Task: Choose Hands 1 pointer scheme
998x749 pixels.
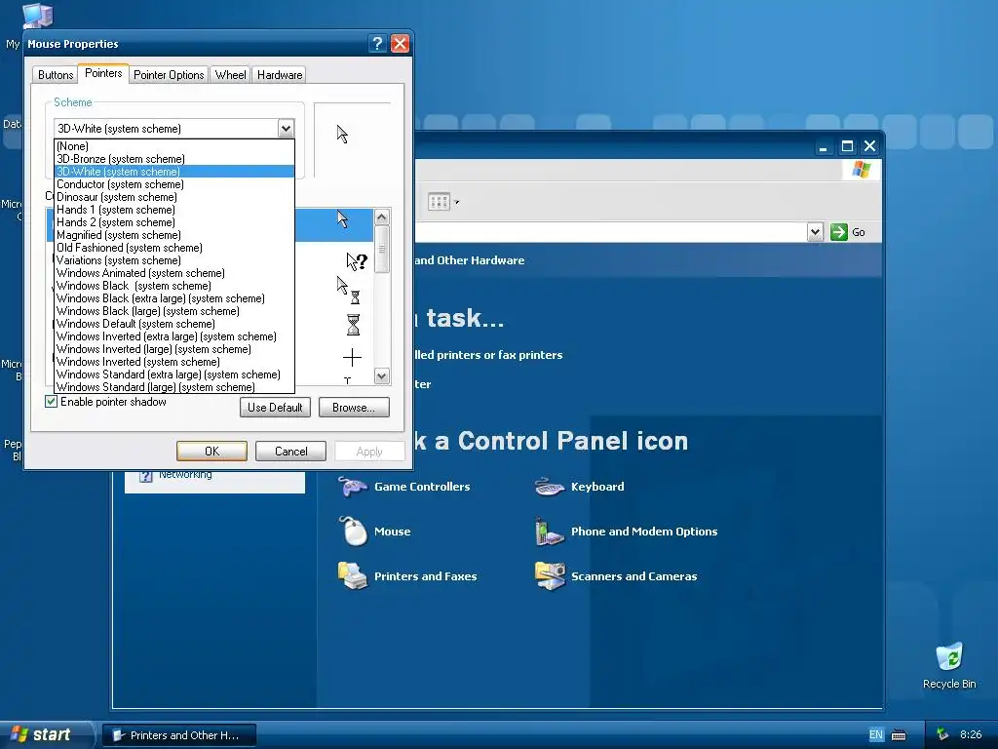Action: [x=174, y=210]
